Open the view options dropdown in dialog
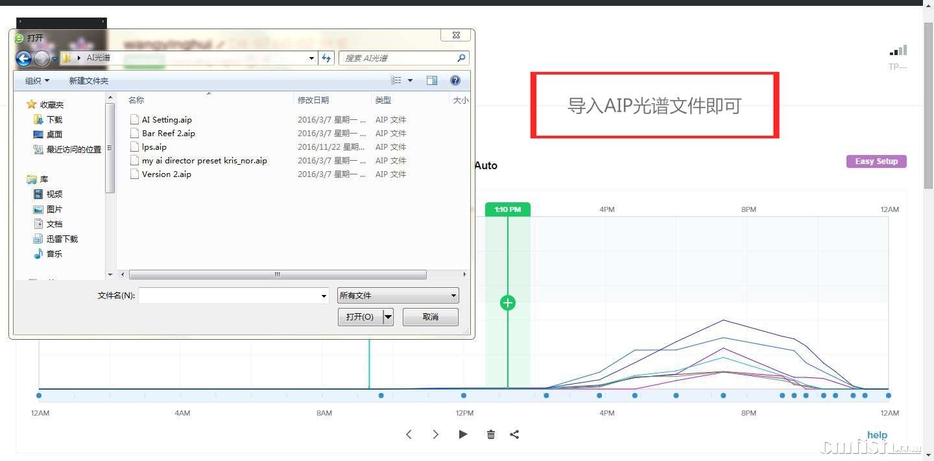Image resolution: width=934 pixels, height=461 pixels. click(410, 80)
